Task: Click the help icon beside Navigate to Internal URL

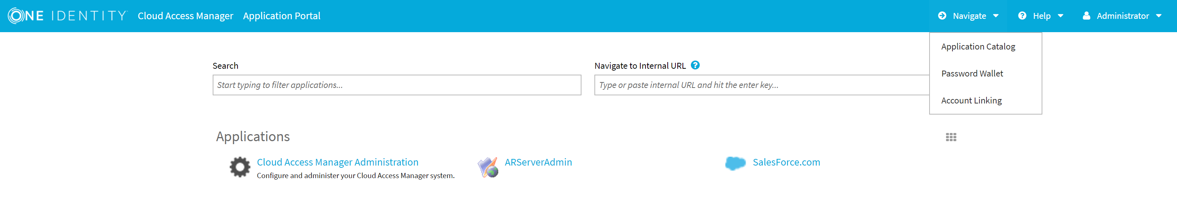Action: (x=695, y=65)
